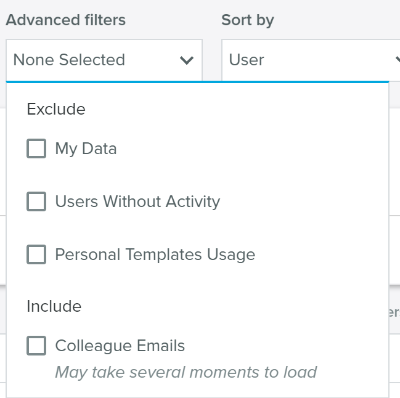Image resolution: width=400 pixels, height=398 pixels.
Task: Enable the Users Without Activity checkbox
Action: coord(36,201)
